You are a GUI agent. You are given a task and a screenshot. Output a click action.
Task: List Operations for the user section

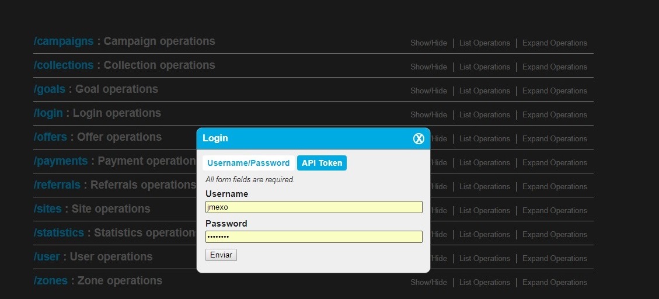(484, 259)
